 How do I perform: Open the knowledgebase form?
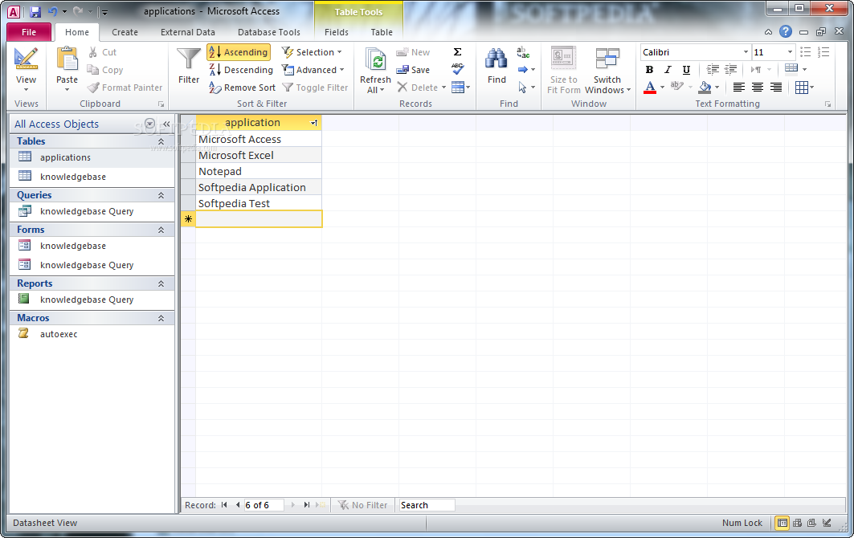72,246
